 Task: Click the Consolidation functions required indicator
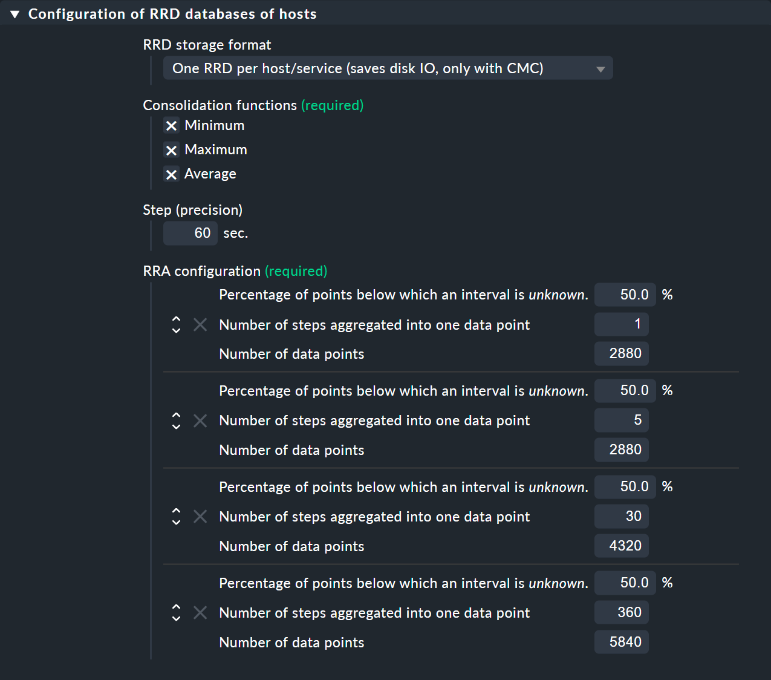point(332,105)
